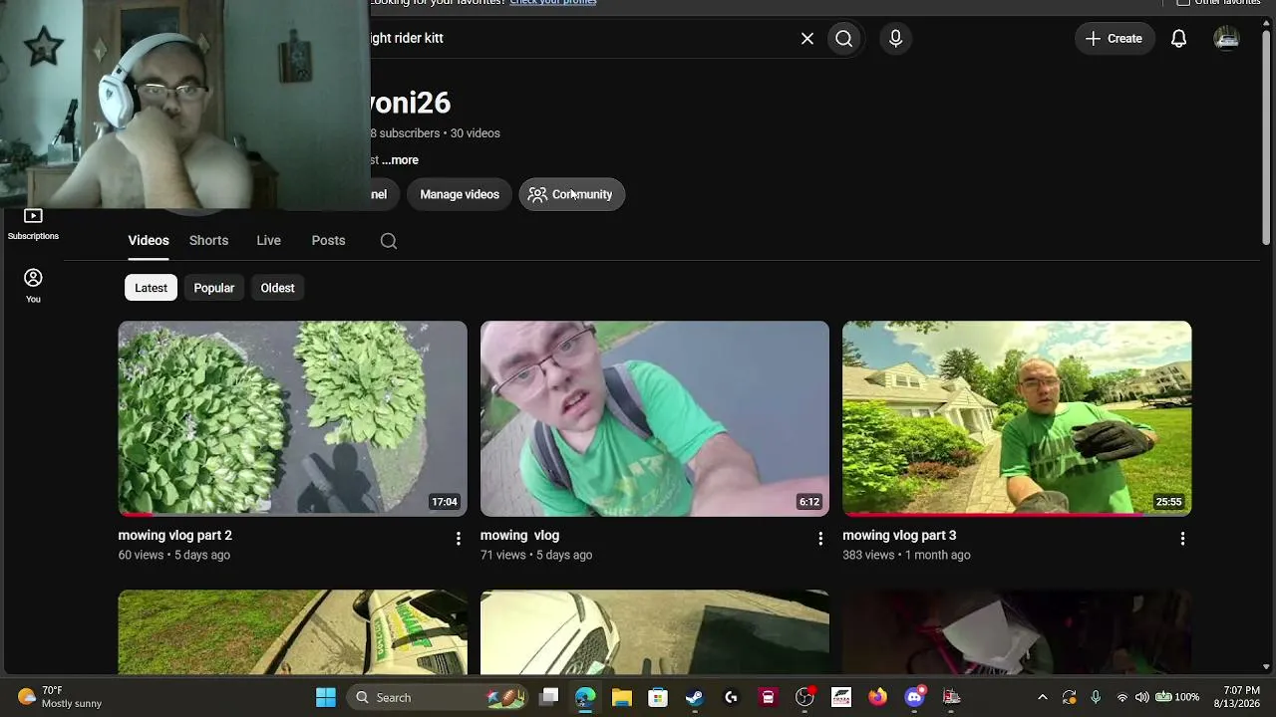Click the Microsoft Edge taskbar icon

585,698
